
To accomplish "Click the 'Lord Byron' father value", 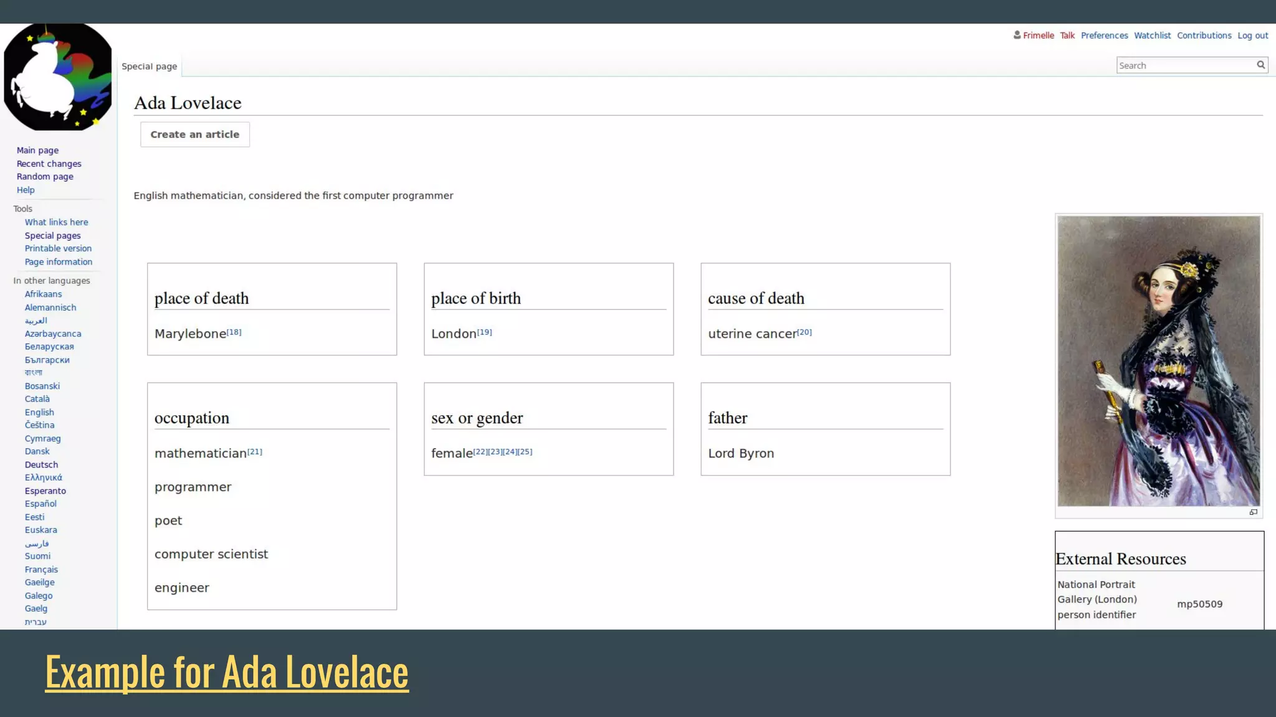I will coord(741,453).
